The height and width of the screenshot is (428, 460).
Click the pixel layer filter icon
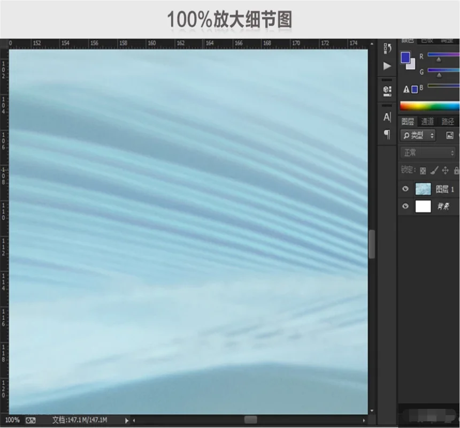(449, 135)
